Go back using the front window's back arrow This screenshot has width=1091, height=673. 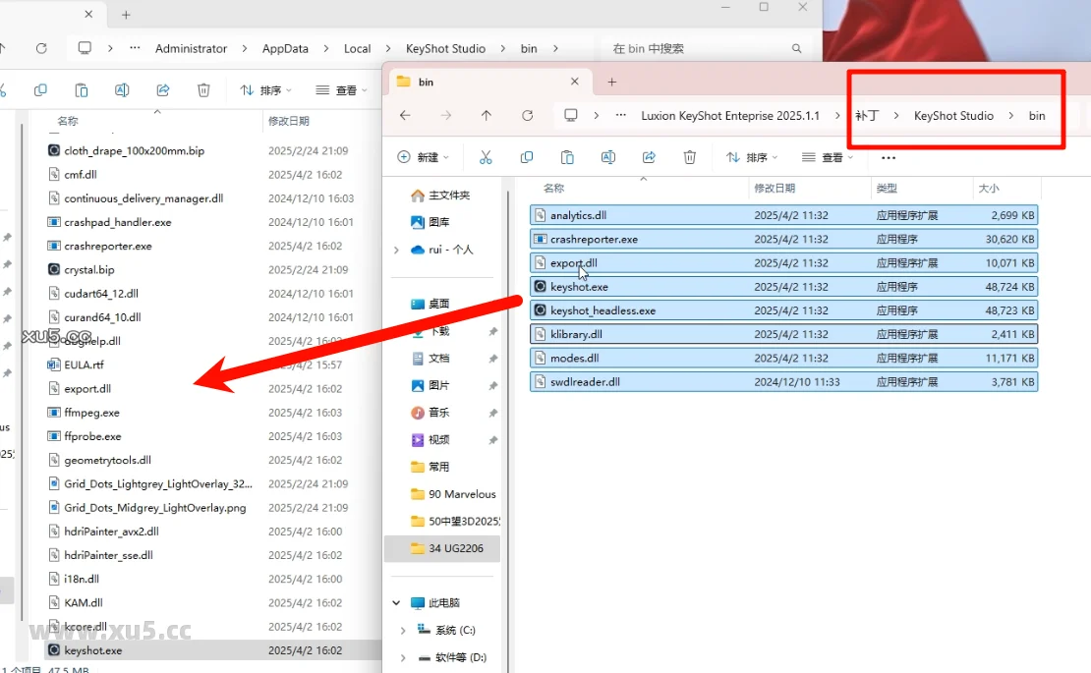point(405,115)
